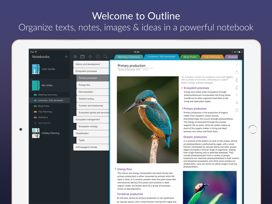Open the My notes notebook icon
The width and height of the screenshot is (272, 204).
(x=36, y=85)
